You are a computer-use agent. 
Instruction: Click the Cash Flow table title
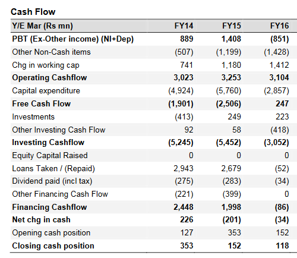[x=33, y=12]
